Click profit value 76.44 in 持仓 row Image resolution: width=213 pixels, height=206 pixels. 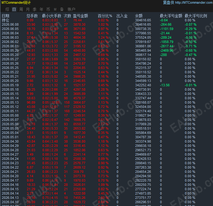(x=78, y=20)
